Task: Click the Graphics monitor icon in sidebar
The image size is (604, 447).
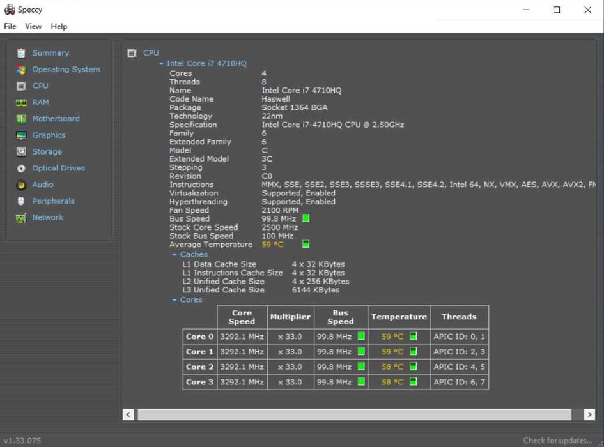Action: tap(21, 135)
